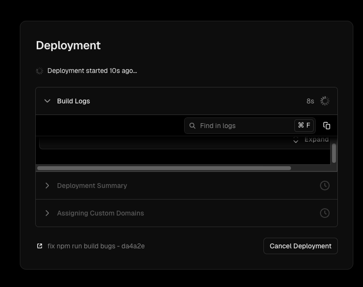Open the Assigning Custom Domains section label
The image size is (363, 287).
[x=101, y=213]
